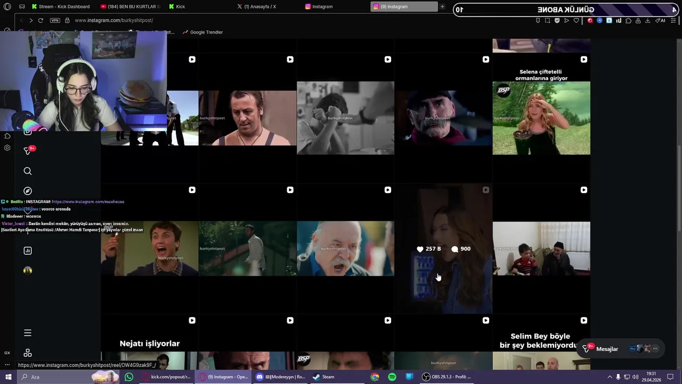Screen dimensions: 682x384
Task: Open the hovered reel with 257 B likes
Action: (x=443, y=249)
